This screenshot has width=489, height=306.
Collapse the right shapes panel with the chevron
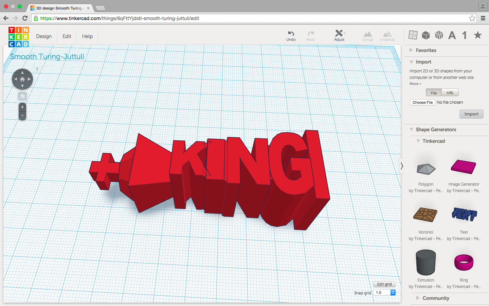pos(402,166)
